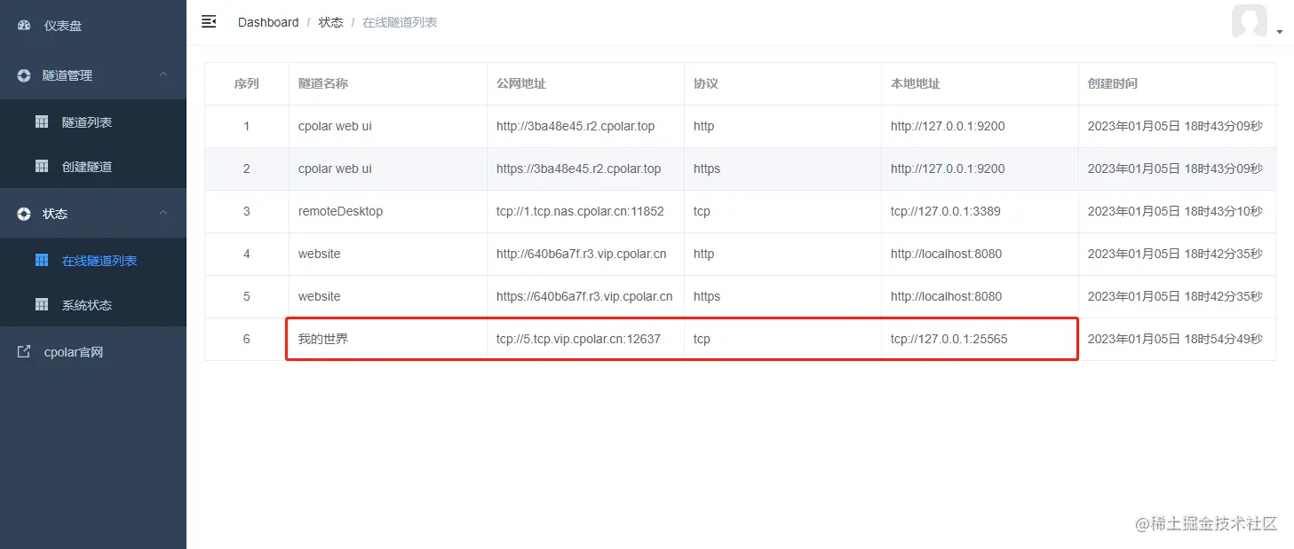Click the 创建隧道 grid icon
The image size is (1294, 549).
(x=41, y=167)
